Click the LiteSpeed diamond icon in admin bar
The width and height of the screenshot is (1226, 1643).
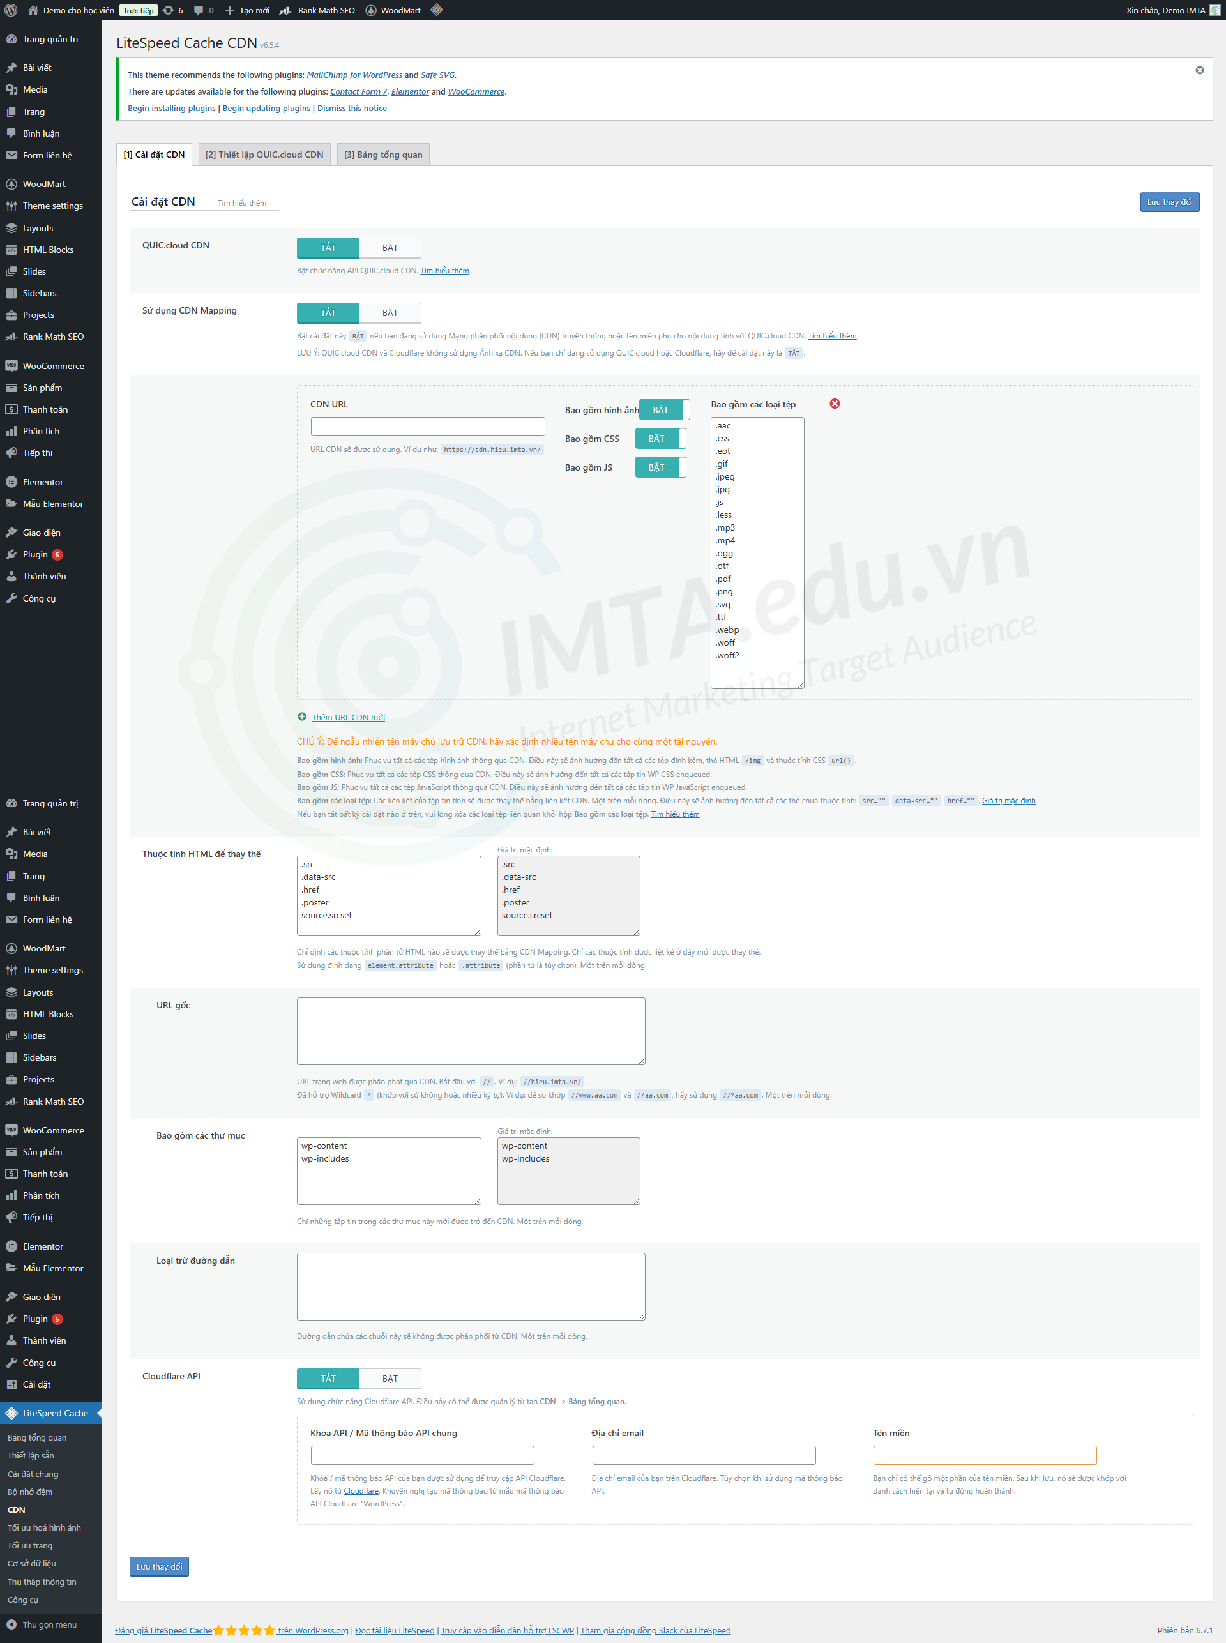436,10
